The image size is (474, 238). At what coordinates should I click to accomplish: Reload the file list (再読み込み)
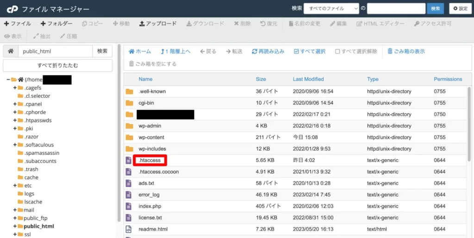click(268, 52)
